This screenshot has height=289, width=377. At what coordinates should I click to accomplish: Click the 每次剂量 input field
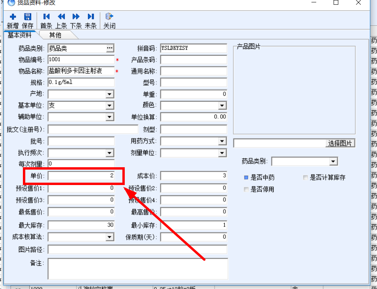click(81, 164)
